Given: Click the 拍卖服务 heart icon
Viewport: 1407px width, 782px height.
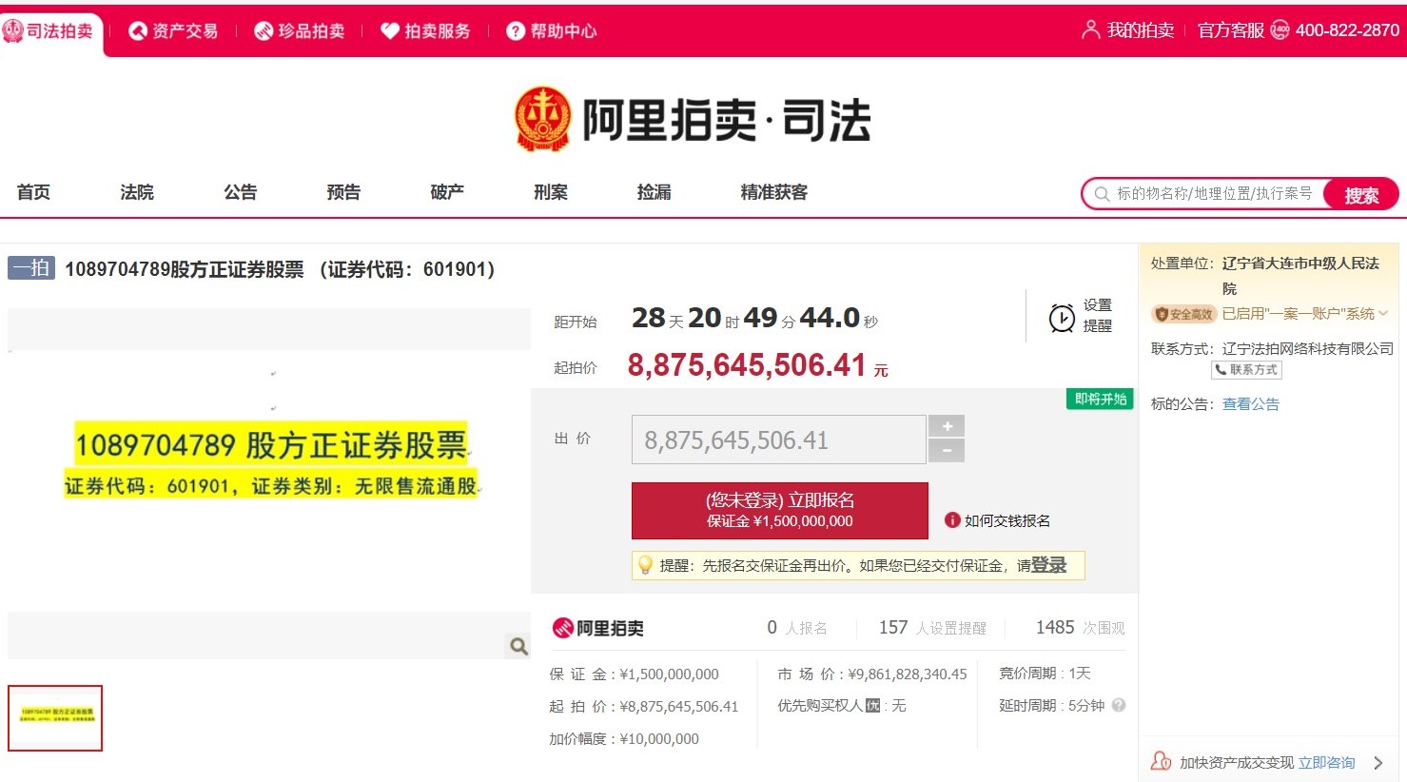Looking at the screenshot, I should pos(390,29).
